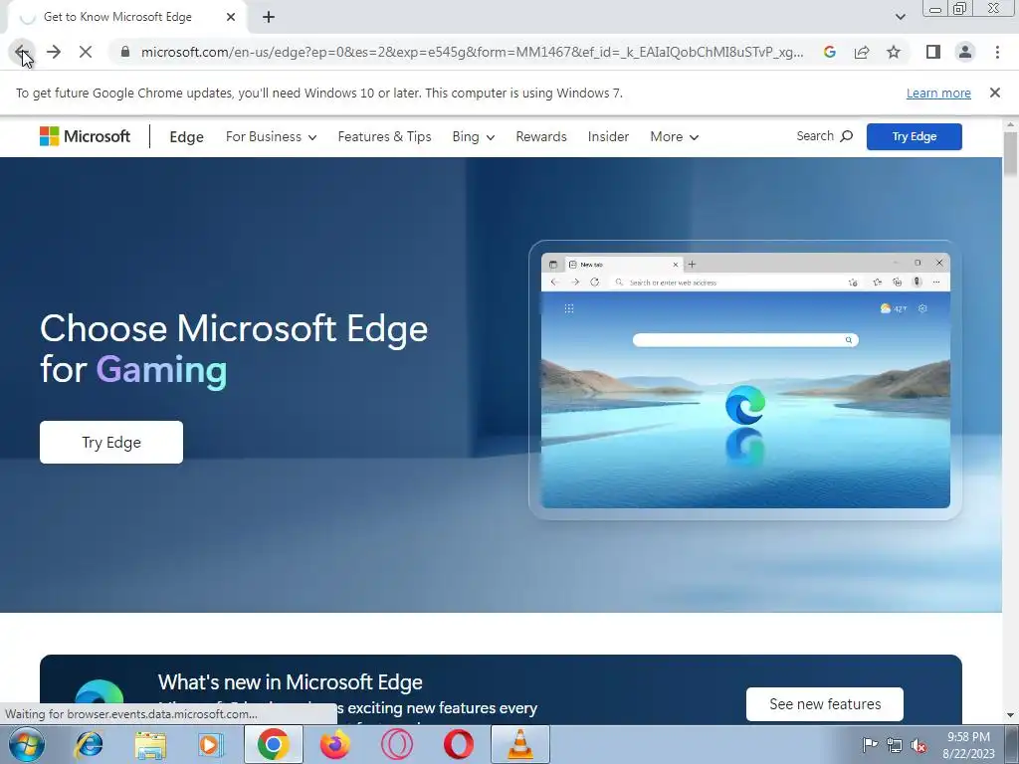View site information via the lock icon
The image size is (1019, 764).
coord(125,52)
